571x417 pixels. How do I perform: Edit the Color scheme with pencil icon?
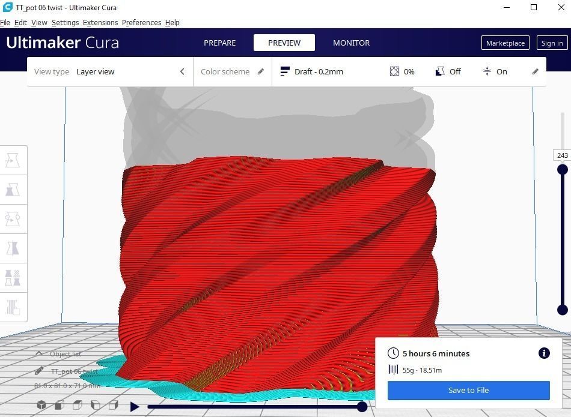pyautogui.click(x=261, y=71)
